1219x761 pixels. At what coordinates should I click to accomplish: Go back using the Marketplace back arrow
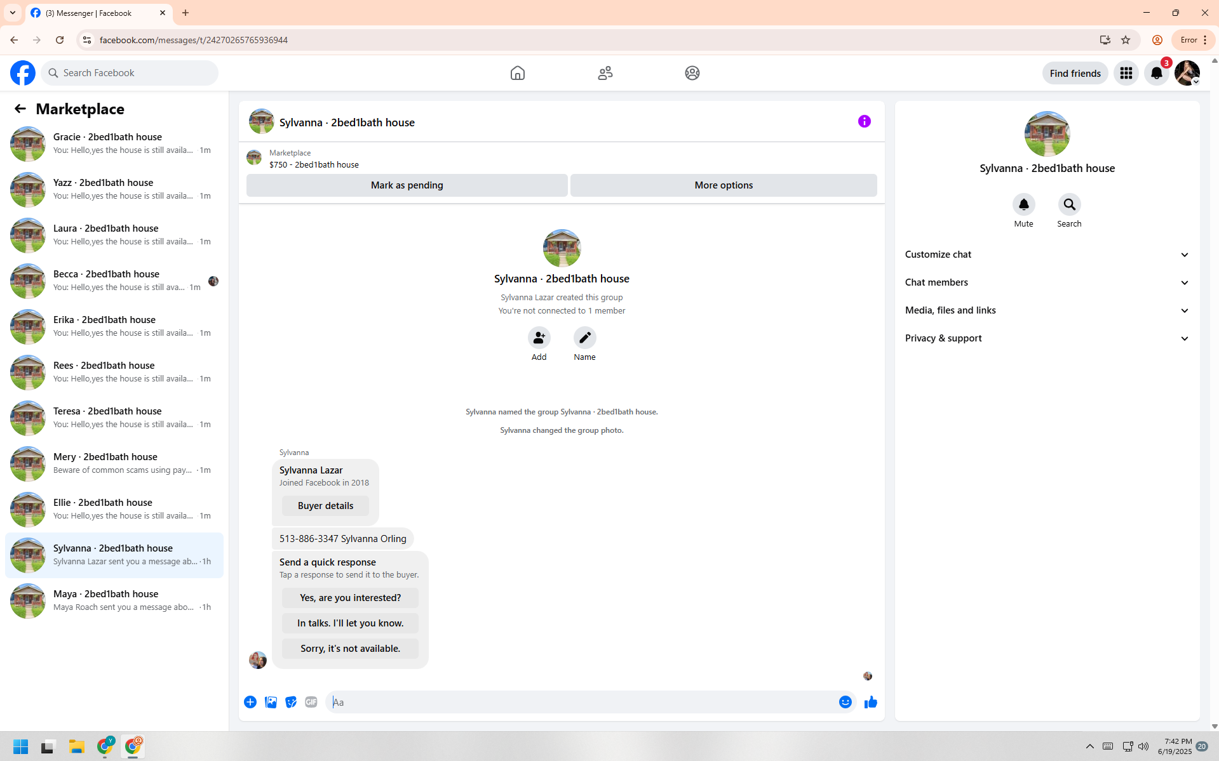20,109
